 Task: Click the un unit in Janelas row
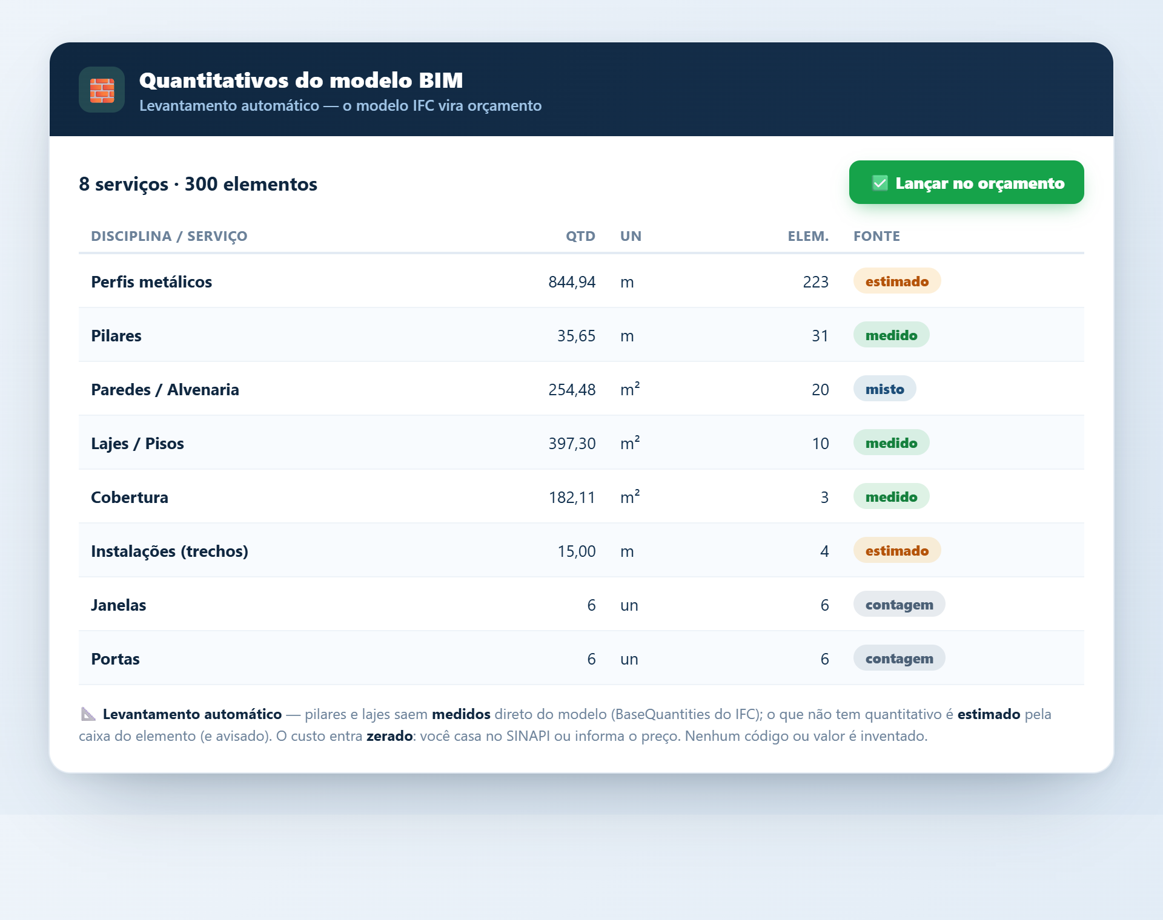(629, 605)
